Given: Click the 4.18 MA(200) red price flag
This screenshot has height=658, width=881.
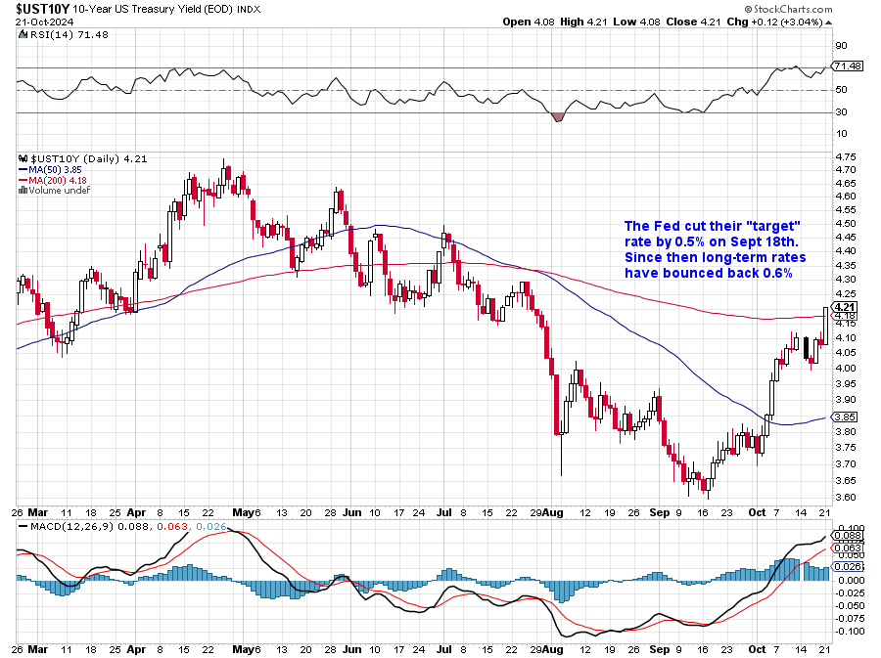Looking at the screenshot, I should [843, 317].
